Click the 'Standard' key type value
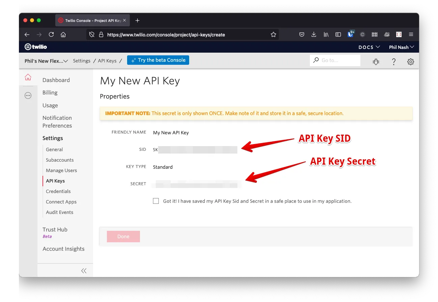 point(163,167)
